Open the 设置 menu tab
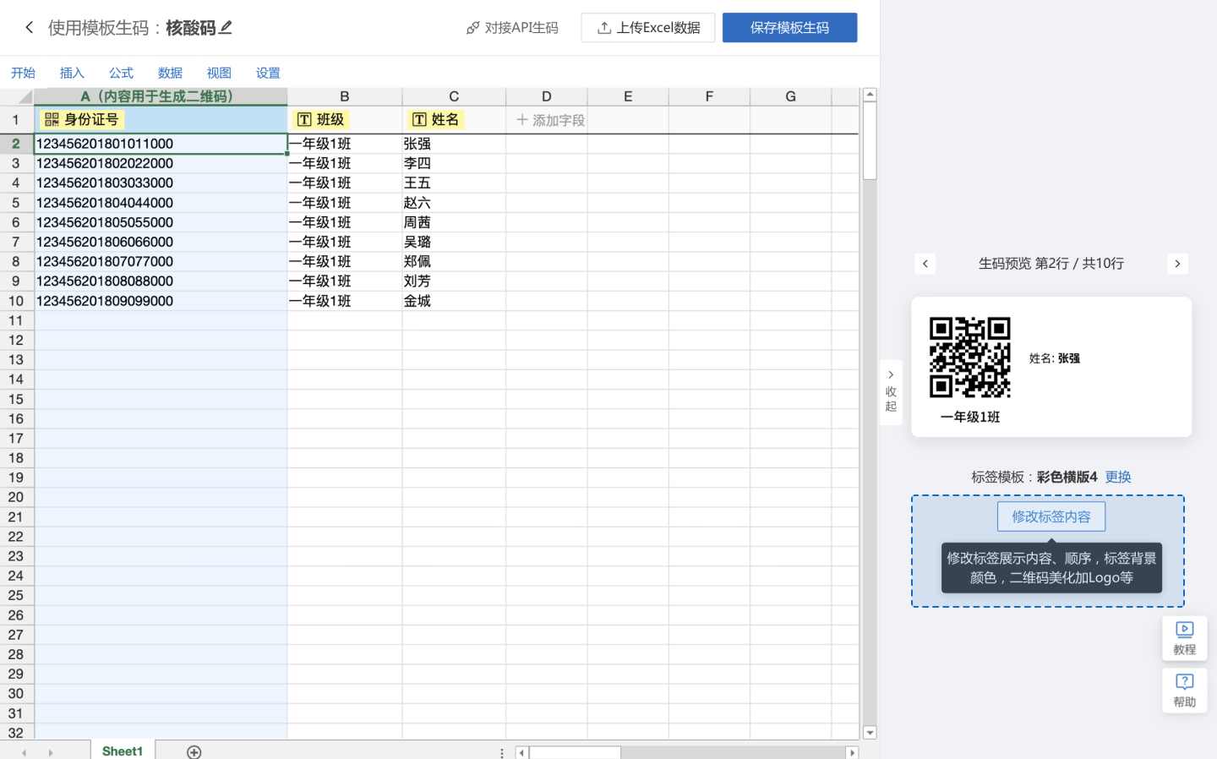 pyautogui.click(x=268, y=73)
